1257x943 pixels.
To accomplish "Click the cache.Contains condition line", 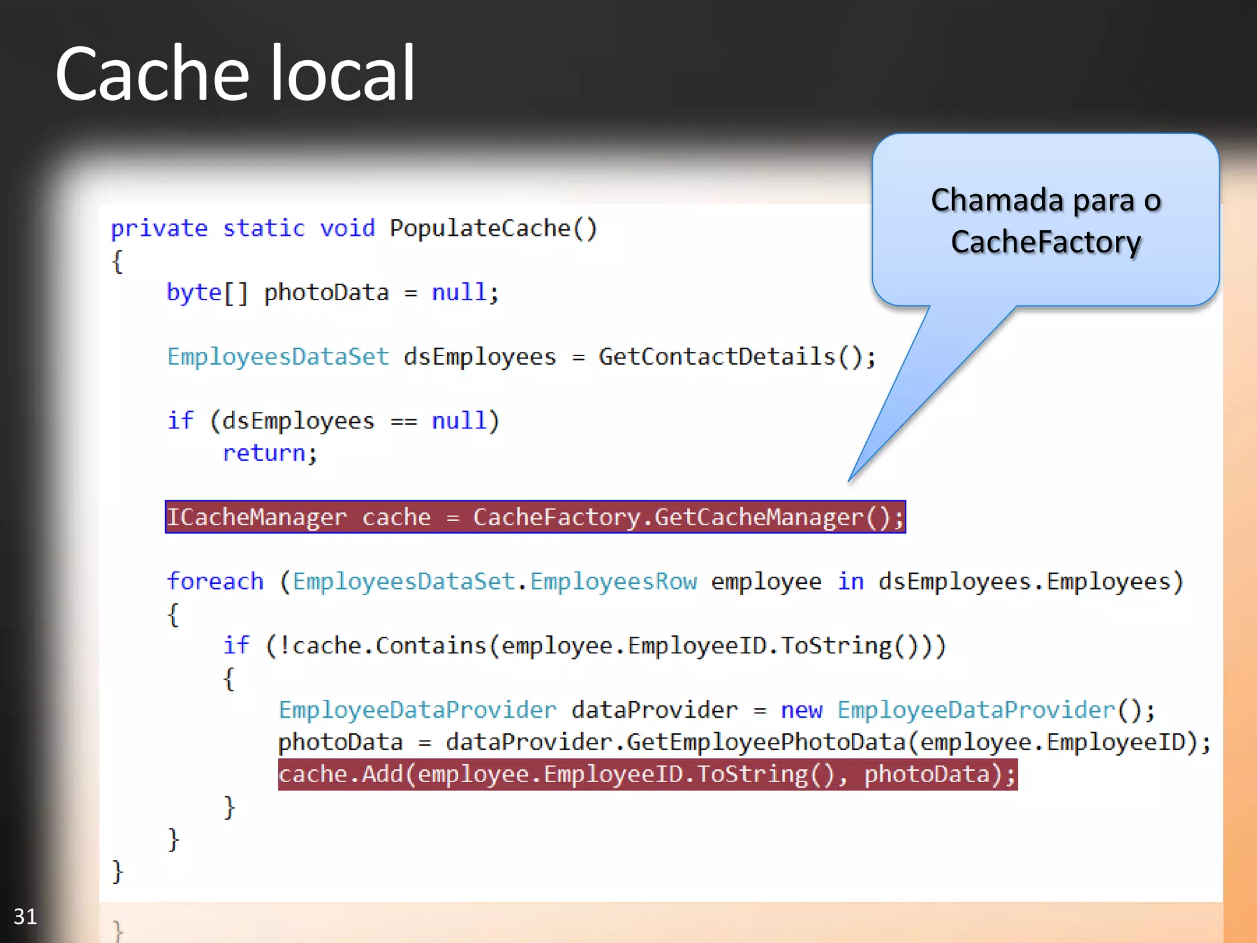I will click(584, 646).
